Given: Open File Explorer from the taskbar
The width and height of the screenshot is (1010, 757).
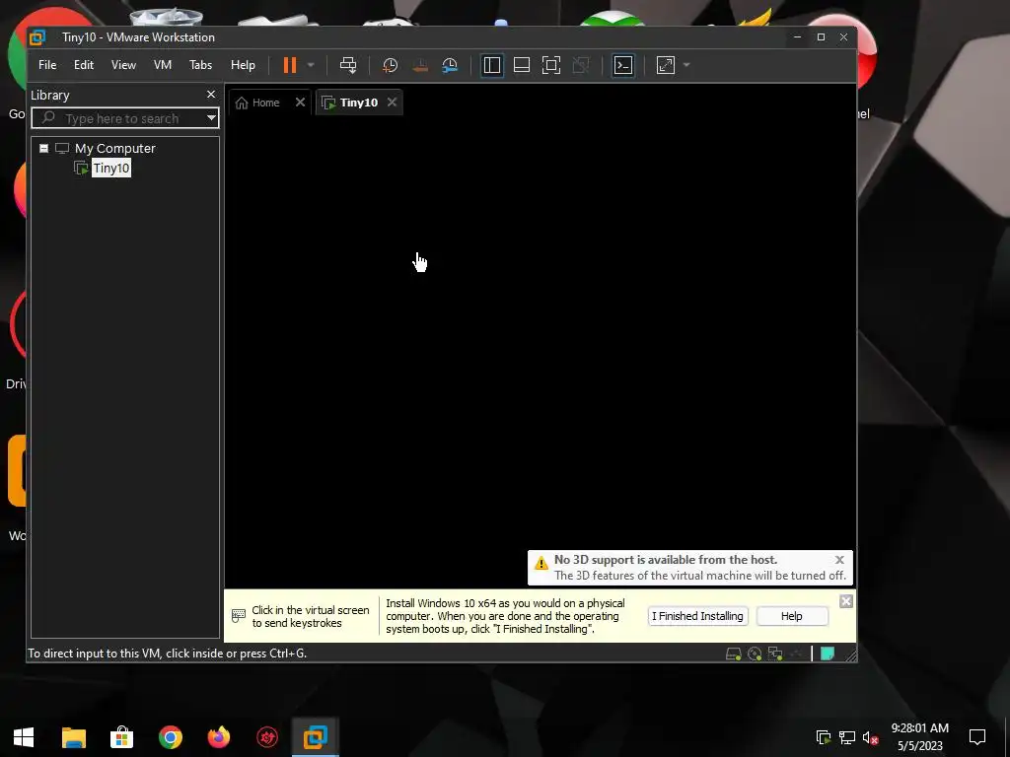Looking at the screenshot, I should [73, 737].
